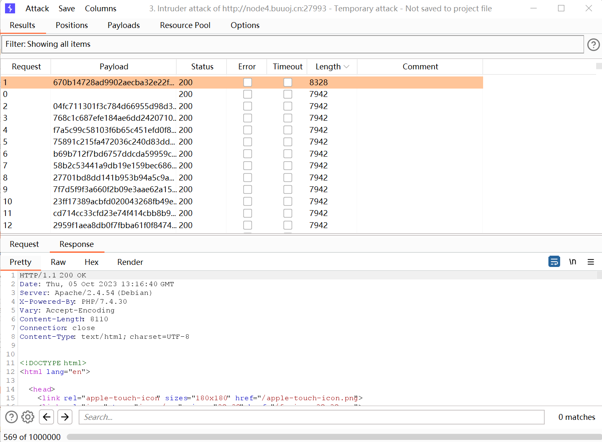Switch to the Positions tab
The height and width of the screenshot is (442, 602).
point(72,25)
